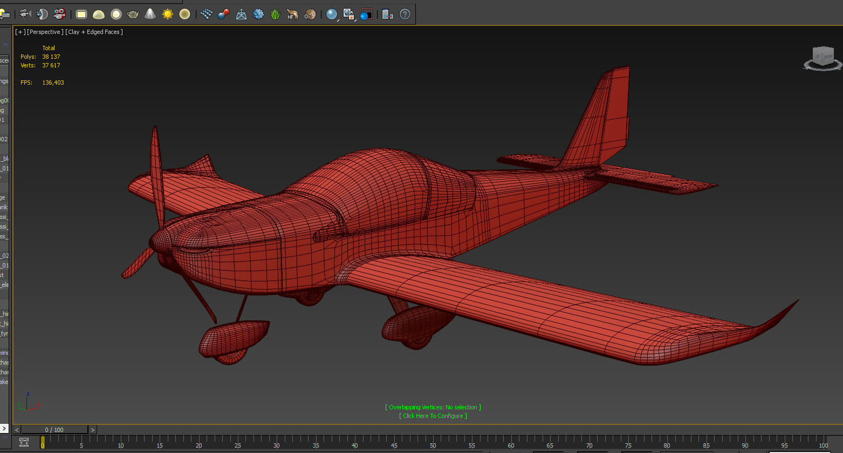The height and width of the screenshot is (453, 843).
Task: Click the Total statistics header
Action: pyautogui.click(x=49, y=48)
